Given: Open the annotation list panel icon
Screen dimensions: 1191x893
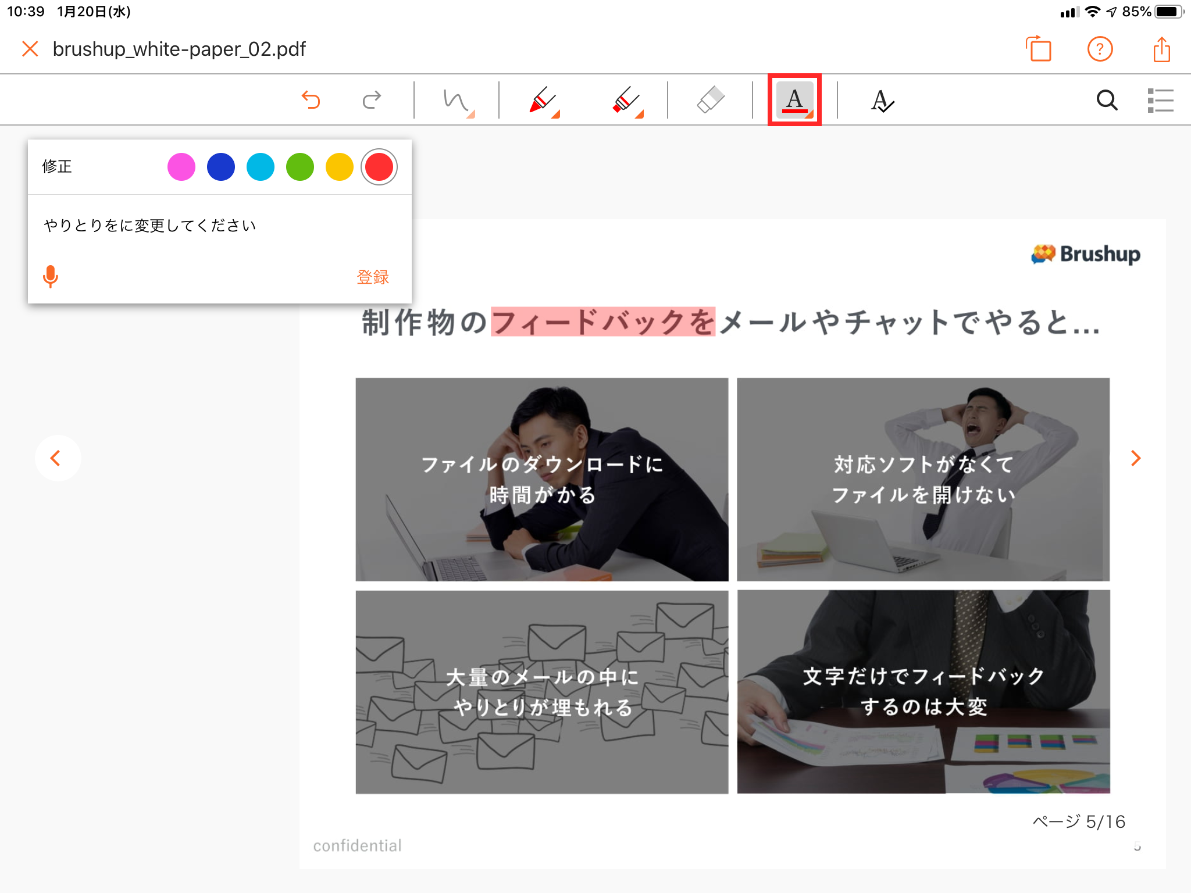Looking at the screenshot, I should [1160, 100].
